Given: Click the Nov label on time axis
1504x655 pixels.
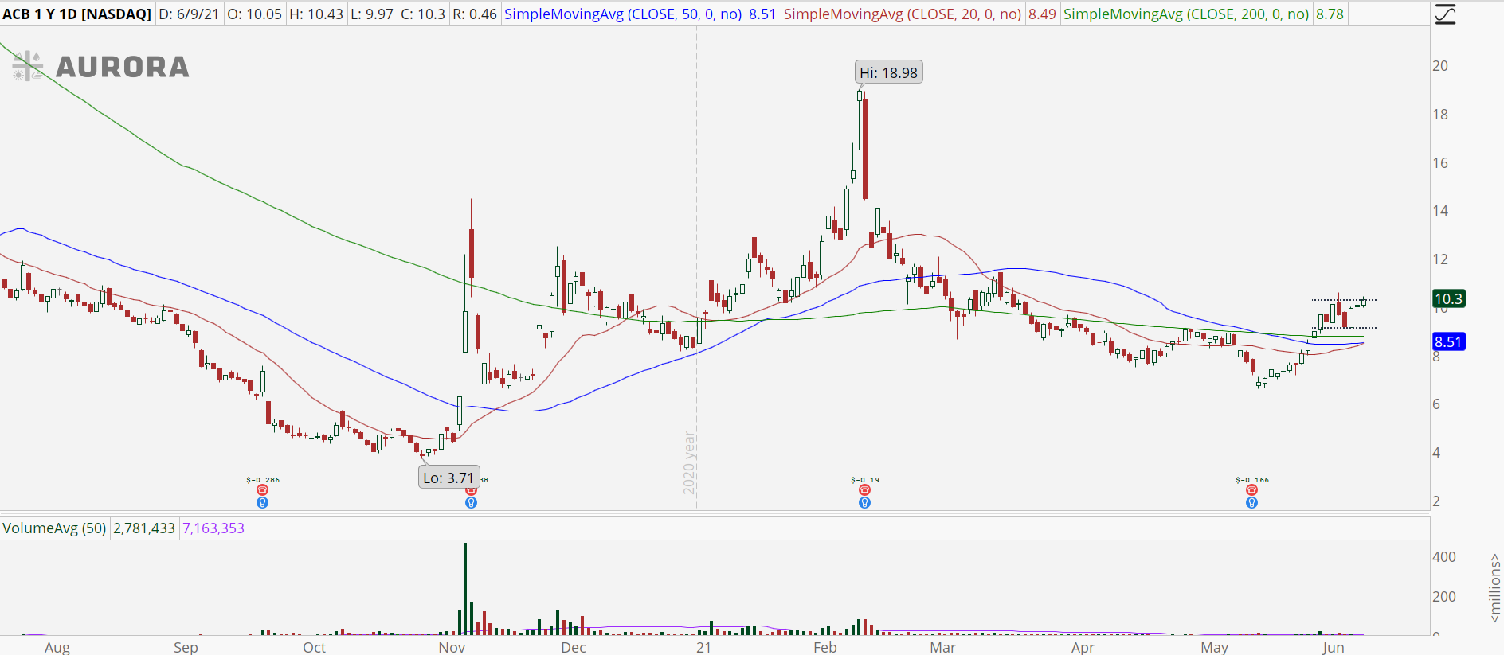Looking at the screenshot, I should pos(452,647).
